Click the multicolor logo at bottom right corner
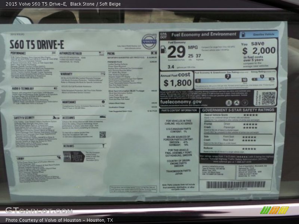The image size is (299, 224). click(x=274, y=210)
